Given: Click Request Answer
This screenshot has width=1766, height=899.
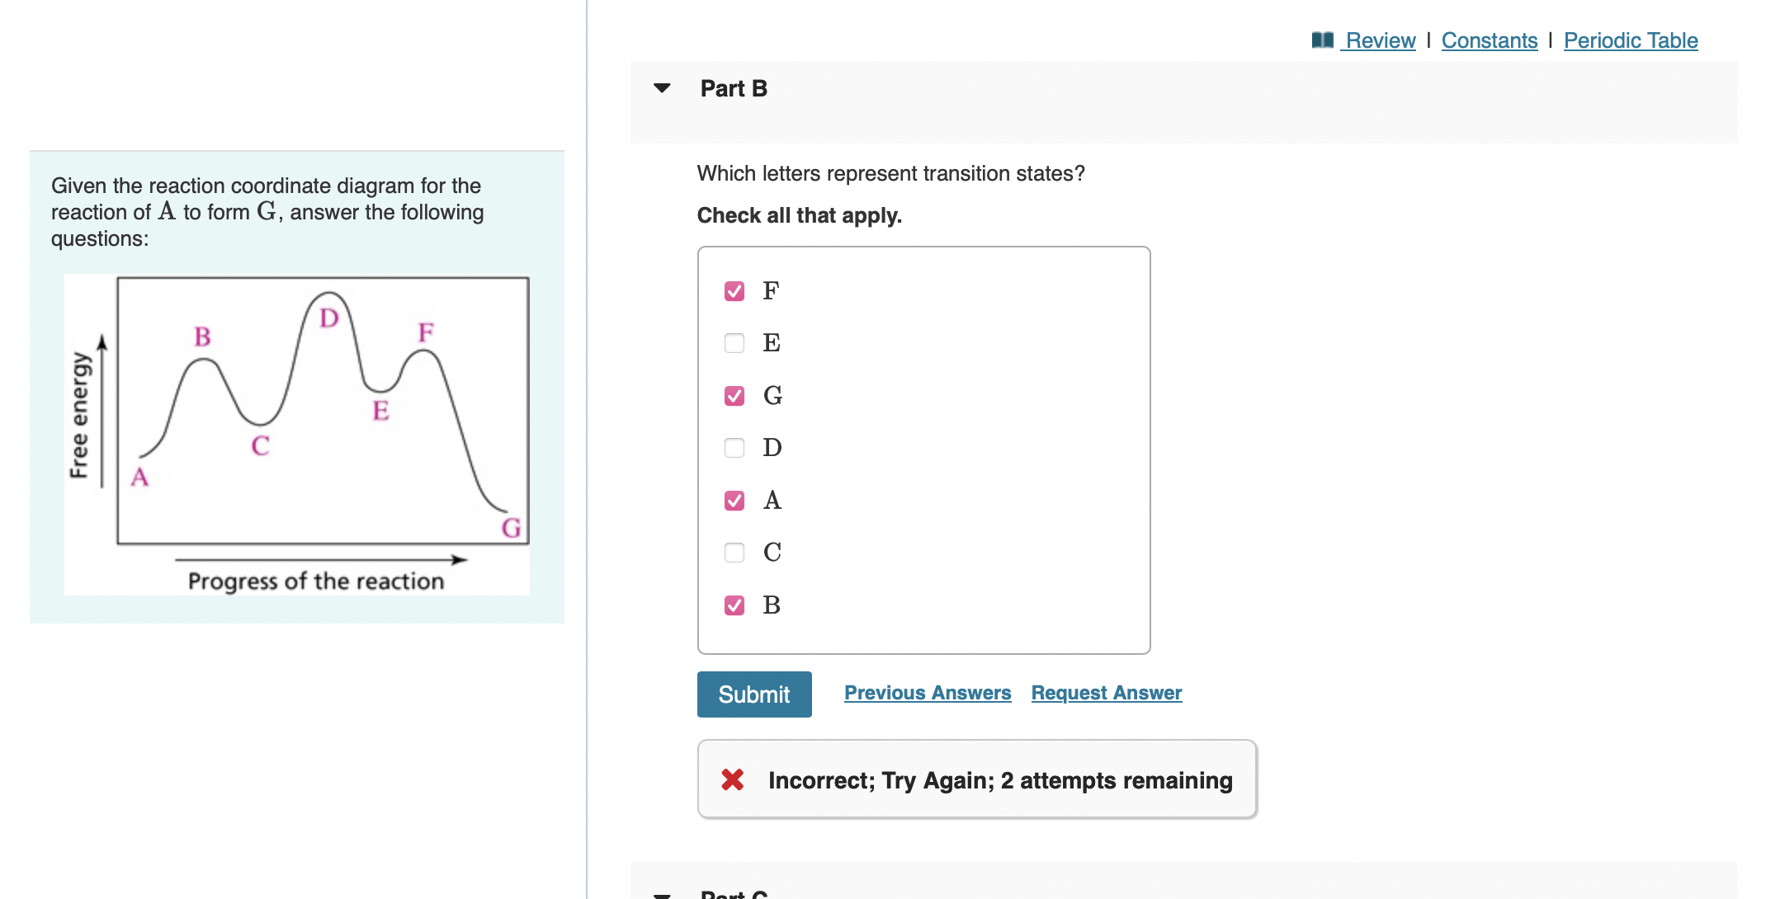Looking at the screenshot, I should tap(1106, 693).
